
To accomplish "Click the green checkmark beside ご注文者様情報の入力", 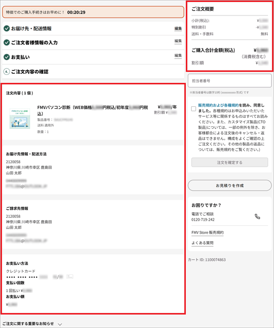I will click(6, 42).
